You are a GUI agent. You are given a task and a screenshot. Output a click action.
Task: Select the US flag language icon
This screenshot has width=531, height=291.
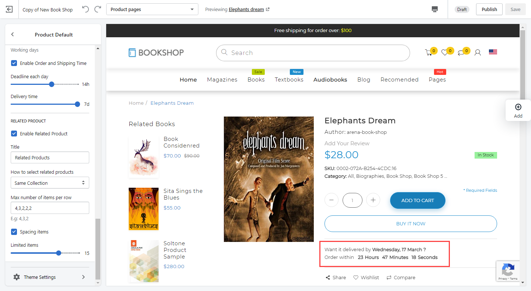click(x=493, y=52)
